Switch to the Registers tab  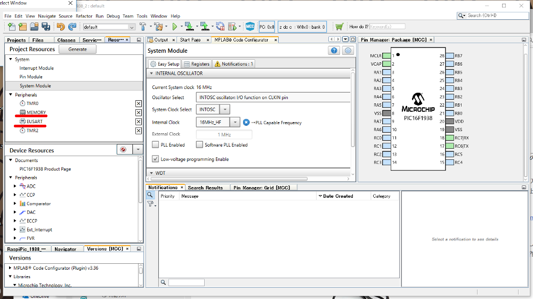tap(197, 64)
